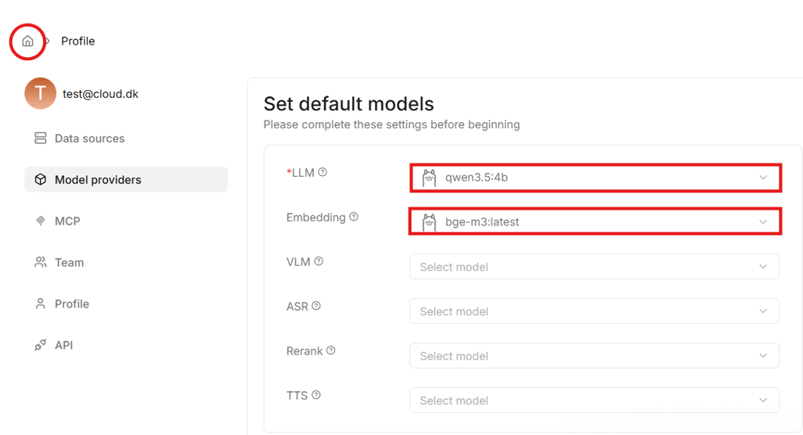Click the question mark icon beside ASR
The image size is (803, 435).
[x=316, y=306]
